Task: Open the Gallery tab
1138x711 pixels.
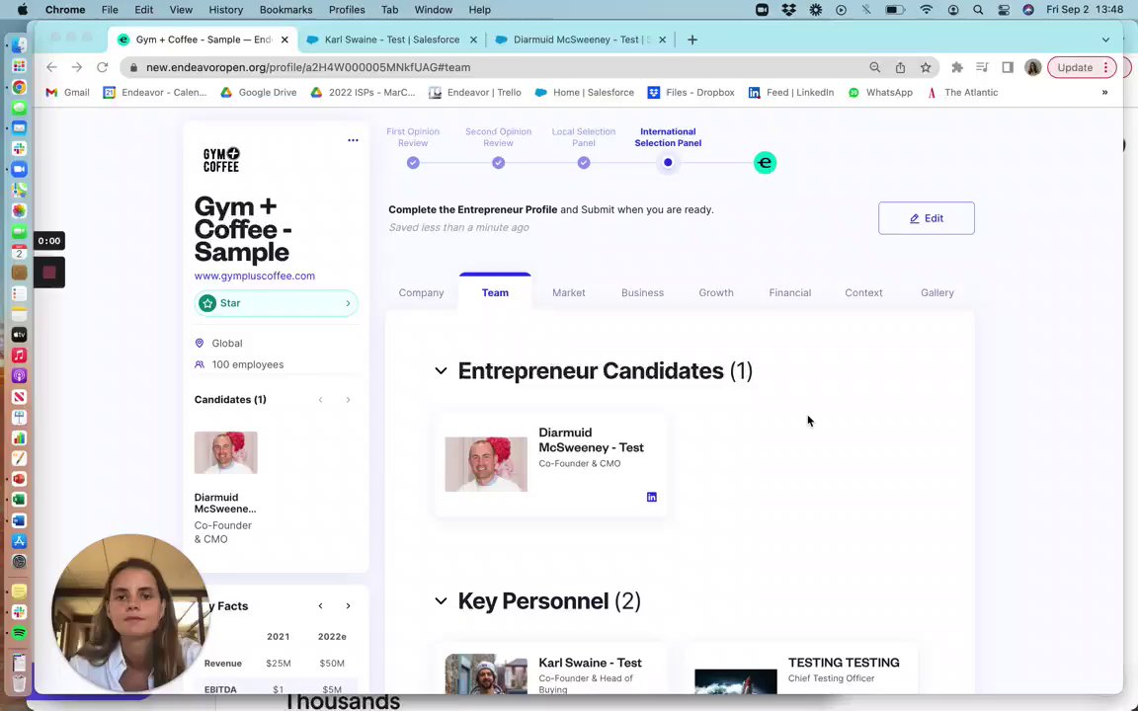Action: coord(936,292)
